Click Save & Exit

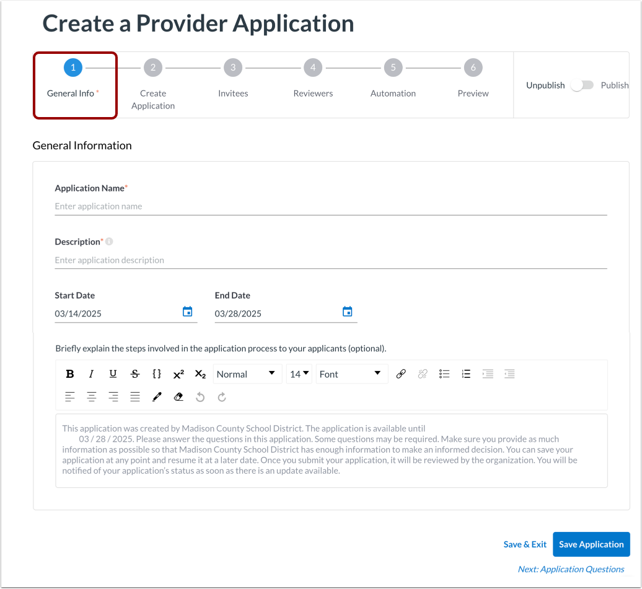pos(525,544)
